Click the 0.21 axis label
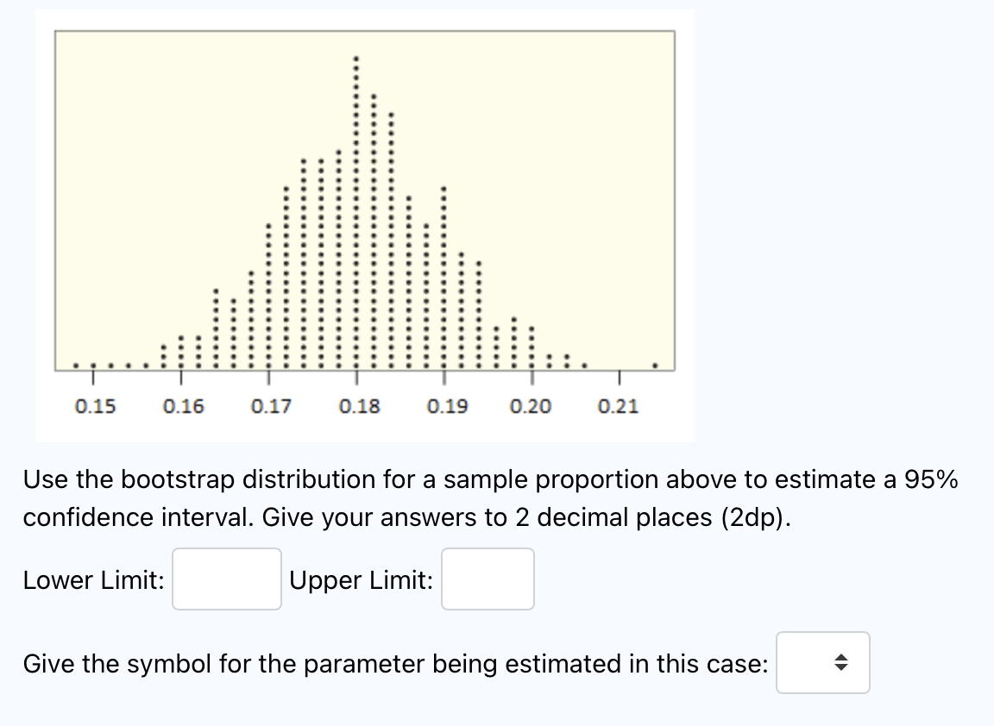 tap(618, 406)
